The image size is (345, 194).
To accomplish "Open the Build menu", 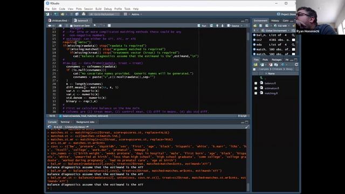I will click(x=98, y=9).
